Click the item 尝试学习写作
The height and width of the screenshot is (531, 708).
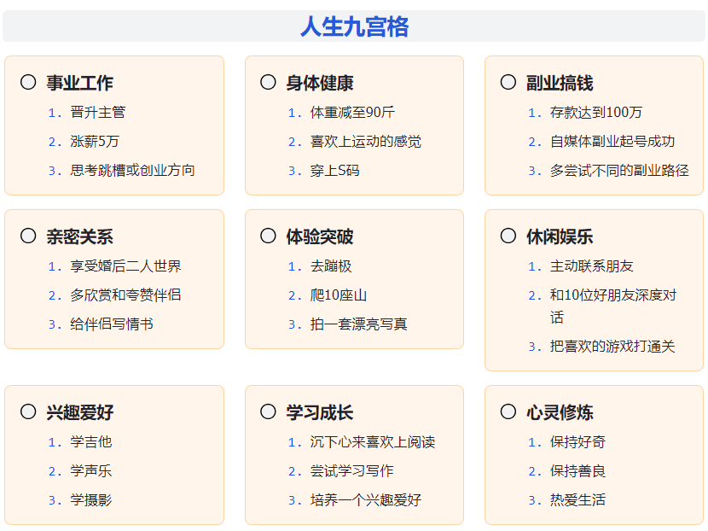click(351, 471)
